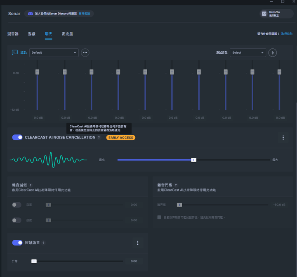297x277 pixels.
Task: Click the 0 dB axis label
Action: pos(16,73)
